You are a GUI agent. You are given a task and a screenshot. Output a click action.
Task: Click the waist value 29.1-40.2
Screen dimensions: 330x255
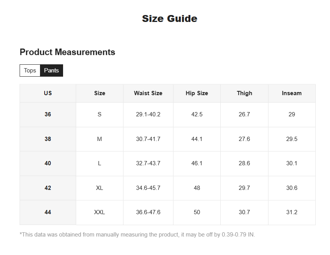pos(148,114)
